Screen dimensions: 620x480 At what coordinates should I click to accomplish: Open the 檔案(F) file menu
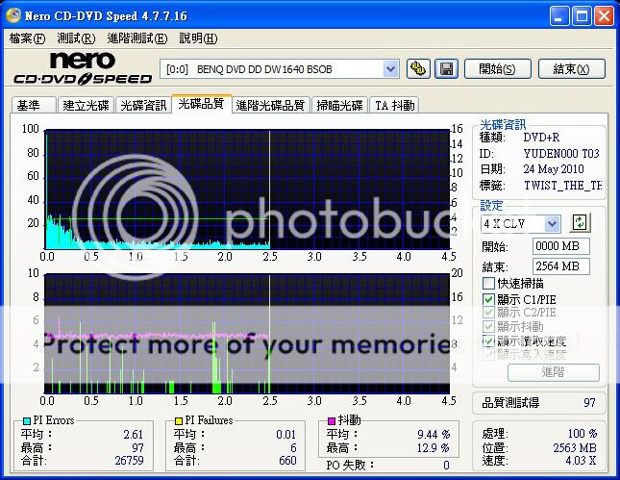pos(27,38)
